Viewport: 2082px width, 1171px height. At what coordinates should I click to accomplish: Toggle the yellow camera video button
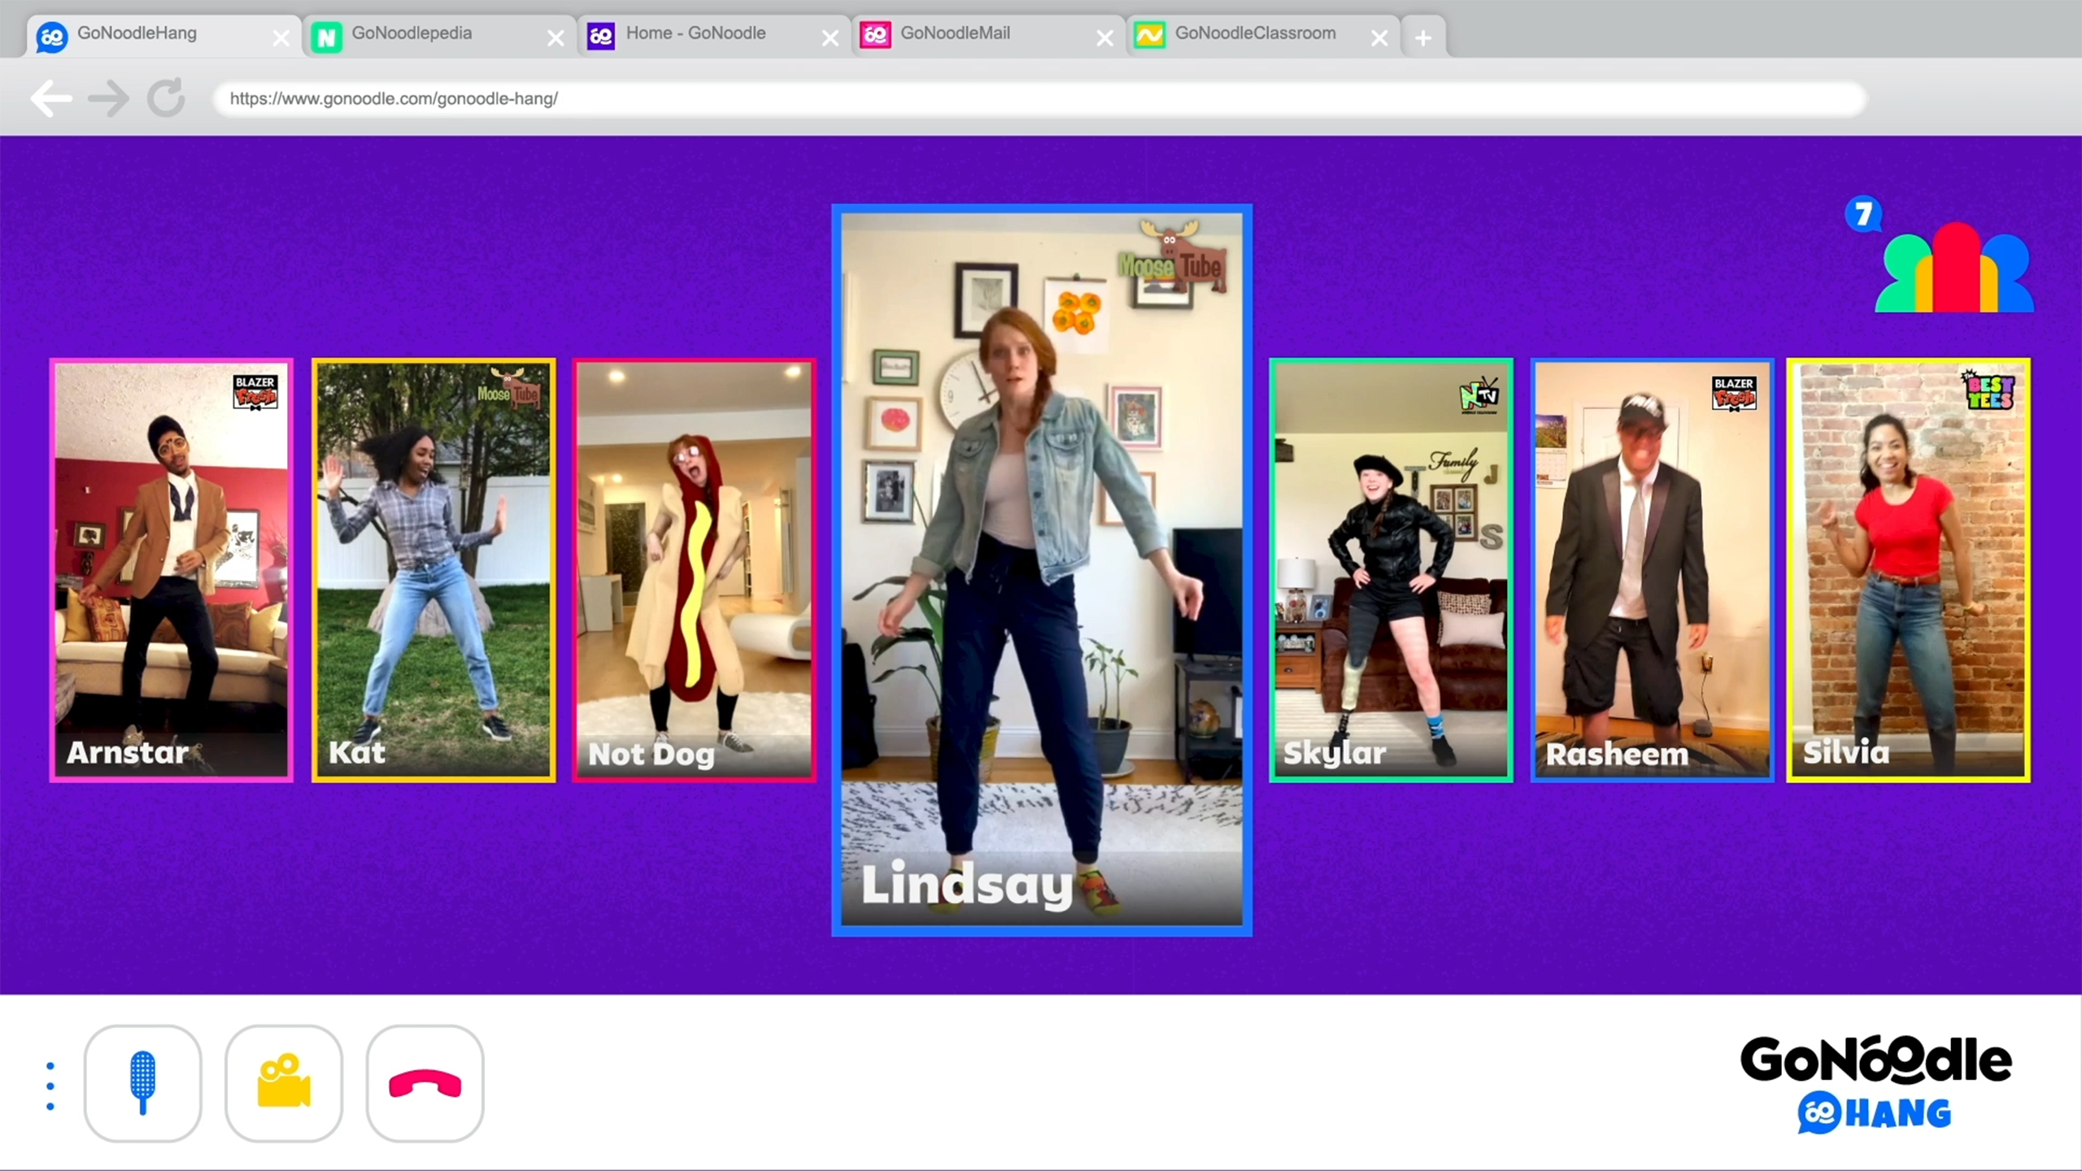click(284, 1083)
